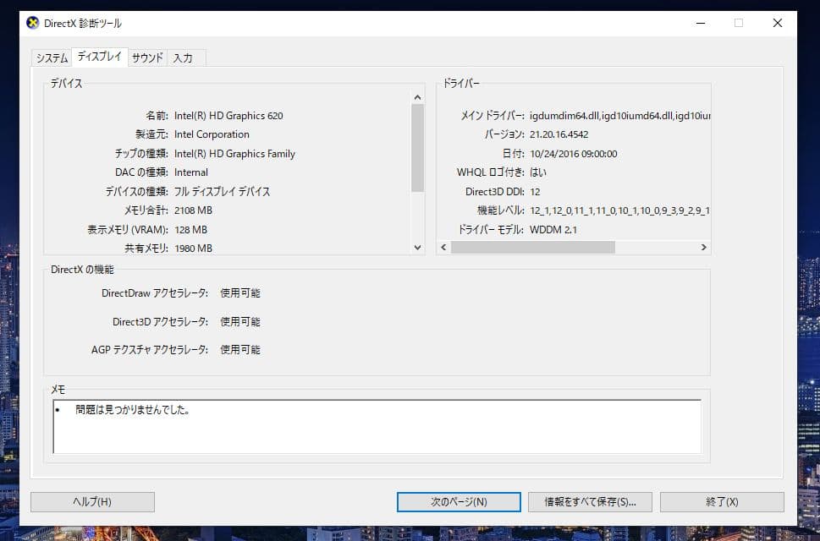This screenshot has width=820, height=541.
Task: Click the 1980 MB shared memory value
Action: click(194, 249)
